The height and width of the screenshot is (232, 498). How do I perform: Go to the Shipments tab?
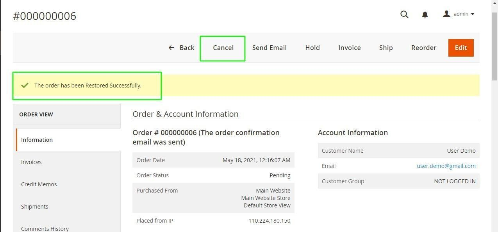(34, 207)
